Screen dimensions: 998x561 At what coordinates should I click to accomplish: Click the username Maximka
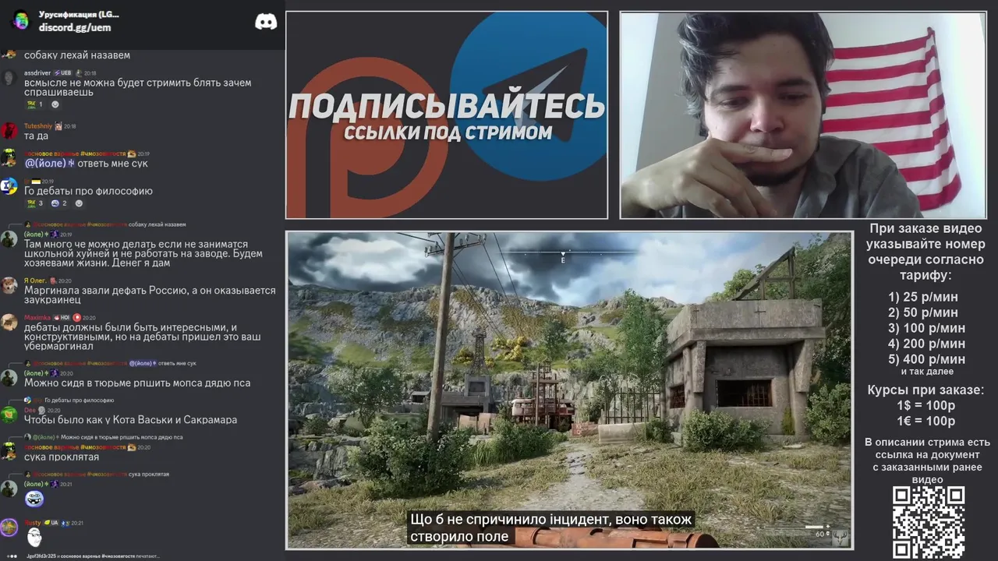(37, 318)
